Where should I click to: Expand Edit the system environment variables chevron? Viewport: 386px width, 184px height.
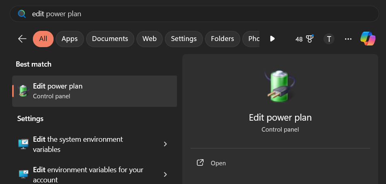click(165, 144)
